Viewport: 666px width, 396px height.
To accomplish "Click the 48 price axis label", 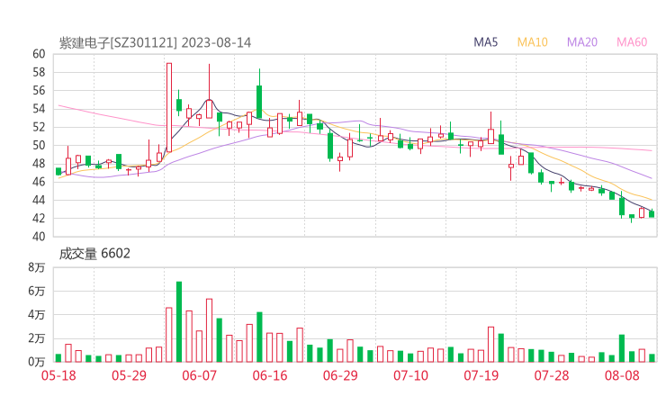I will pyautogui.click(x=39, y=164).
